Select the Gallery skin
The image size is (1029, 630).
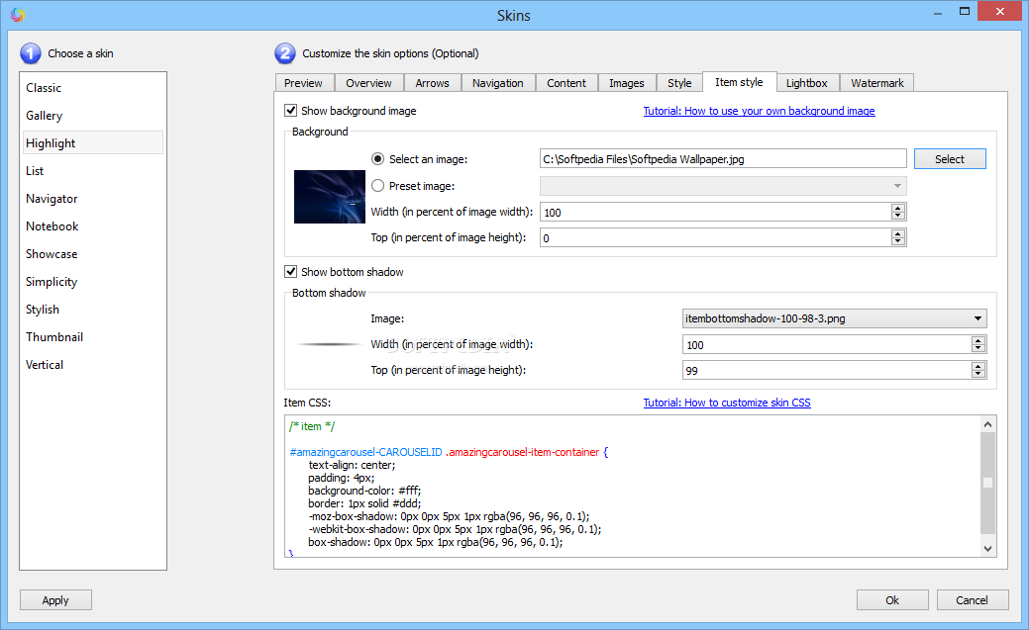pyautogui.click(x=92, y=116)
